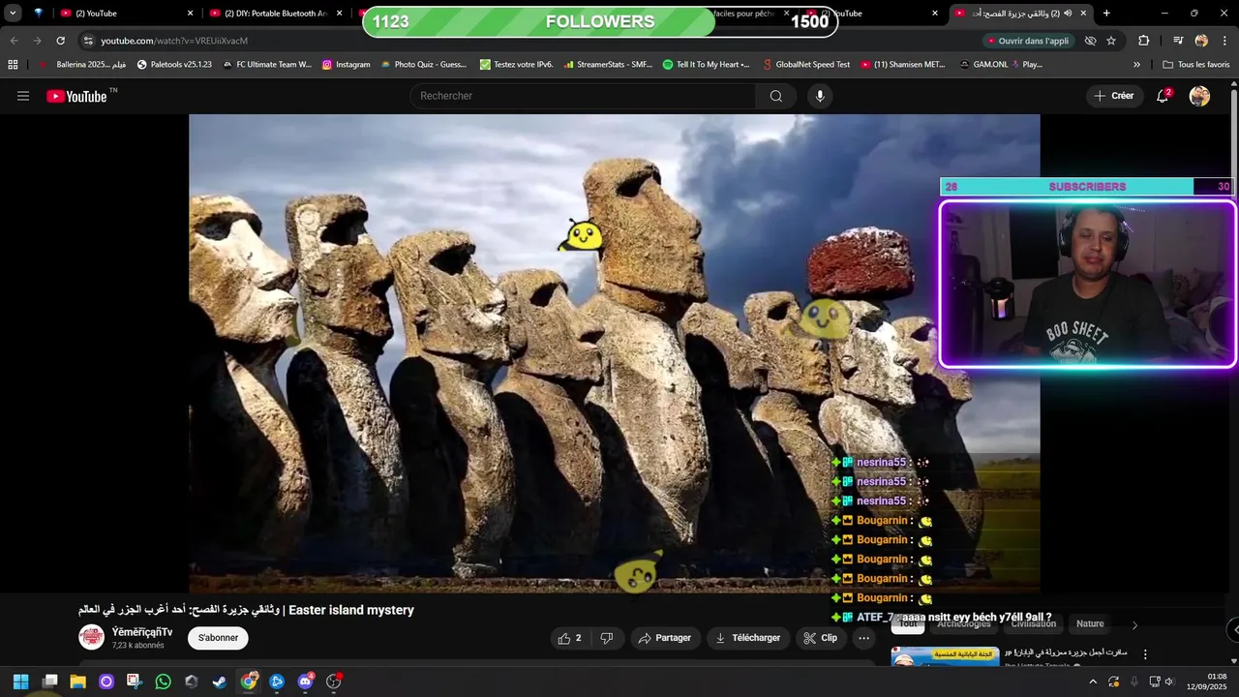Click Partager share button
The image size is (1239, 697).
[x=665, y=638]
